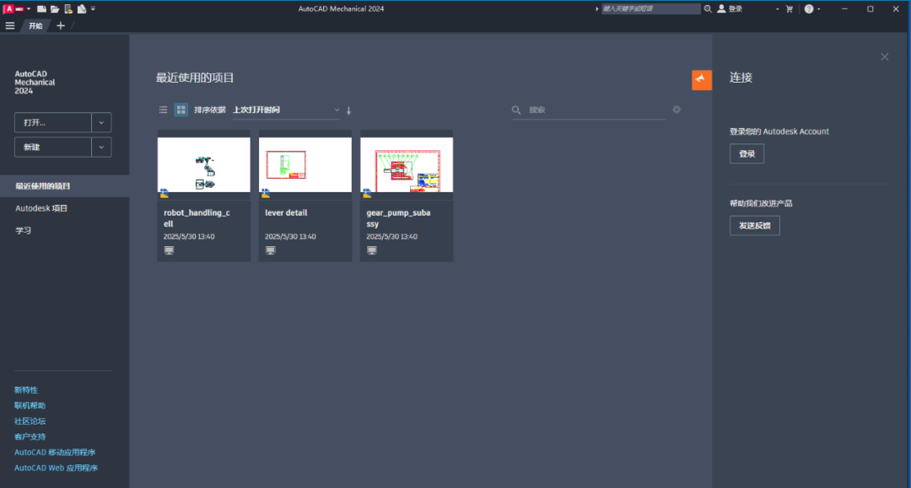
Task: Click the New drawing icon in quick access toolbar
Action: pos(41,8)
